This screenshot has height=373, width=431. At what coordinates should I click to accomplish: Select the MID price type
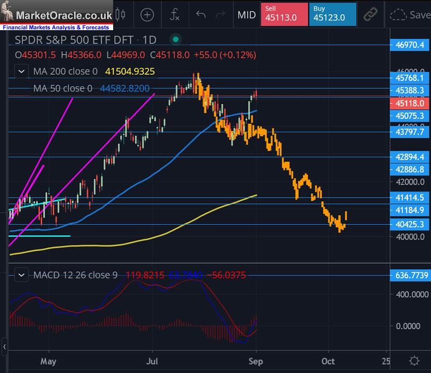pyautogui.click(x=247, y=15)
